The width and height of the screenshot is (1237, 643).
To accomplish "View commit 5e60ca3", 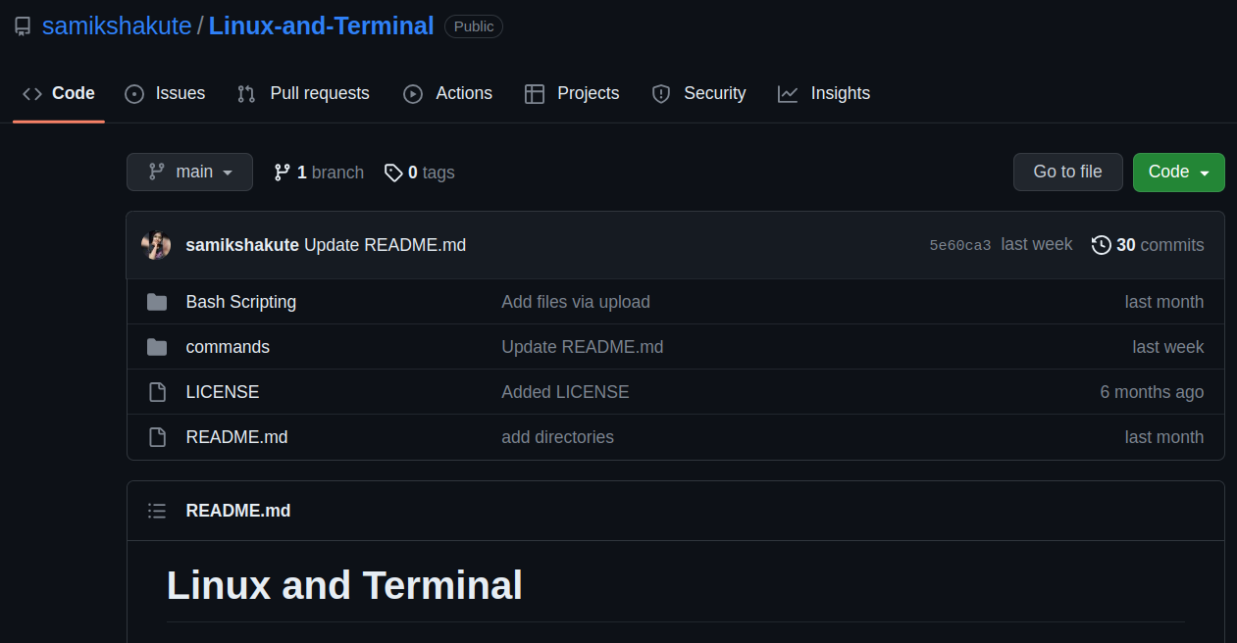I will pyautogui.click(x=959, y=245).
